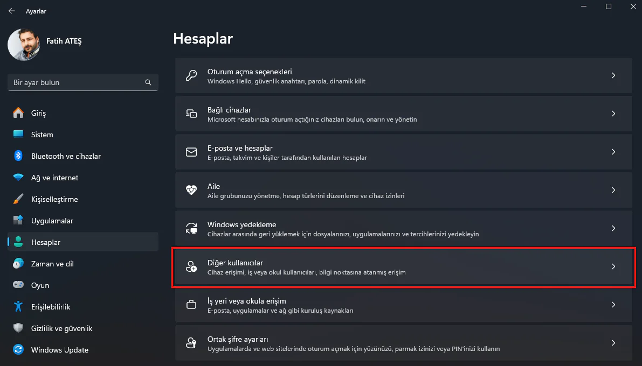Expand the Aile row chevron

(613, 190)
